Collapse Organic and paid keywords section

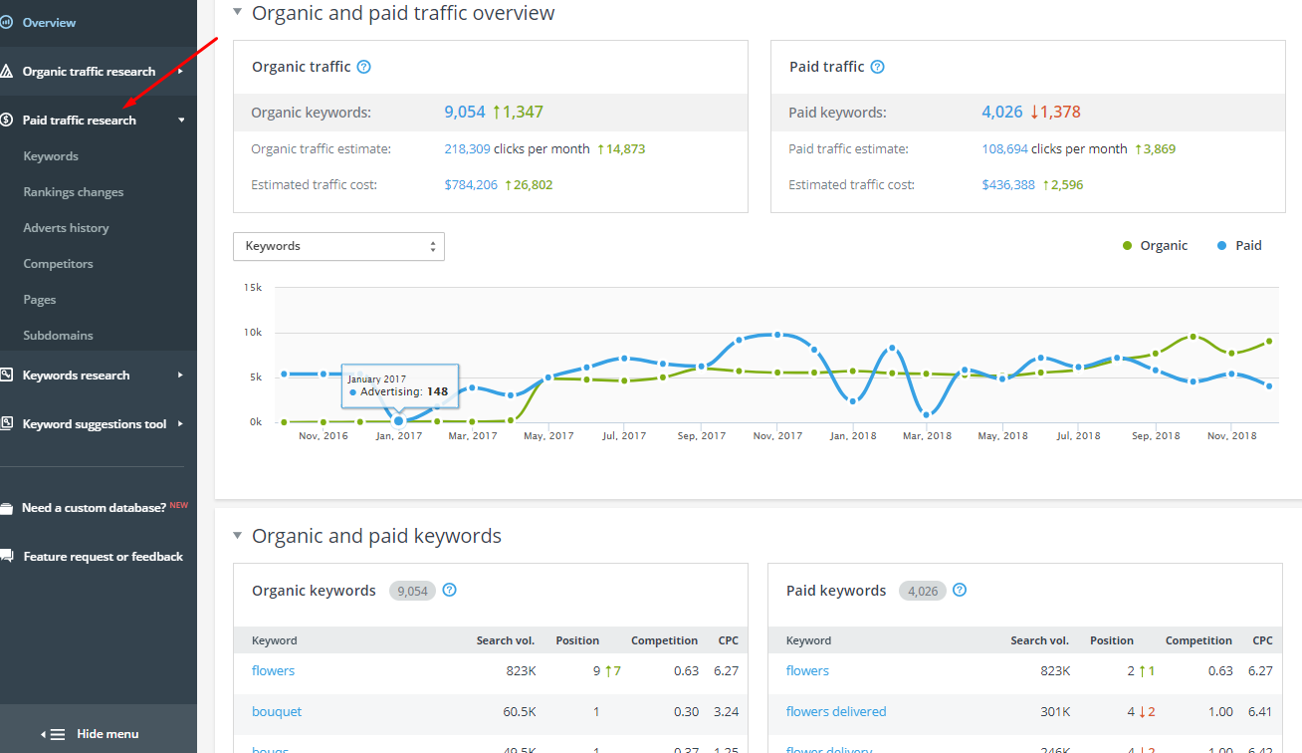point(237,536)
